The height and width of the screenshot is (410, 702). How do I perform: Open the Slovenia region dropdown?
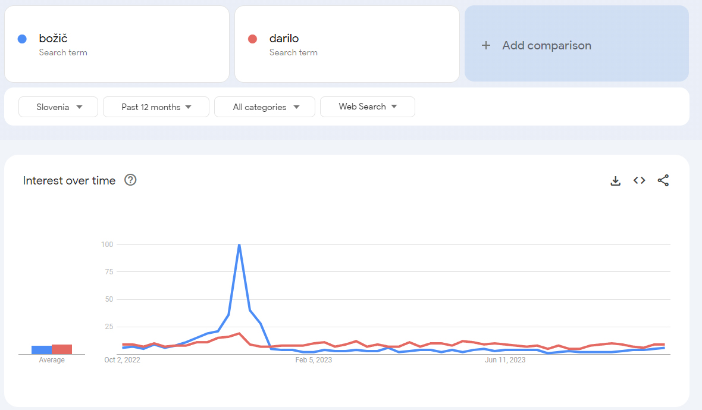pos(58,107)
